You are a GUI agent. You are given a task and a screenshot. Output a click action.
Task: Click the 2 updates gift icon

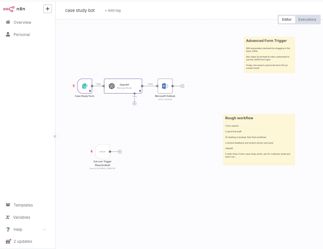8,241
